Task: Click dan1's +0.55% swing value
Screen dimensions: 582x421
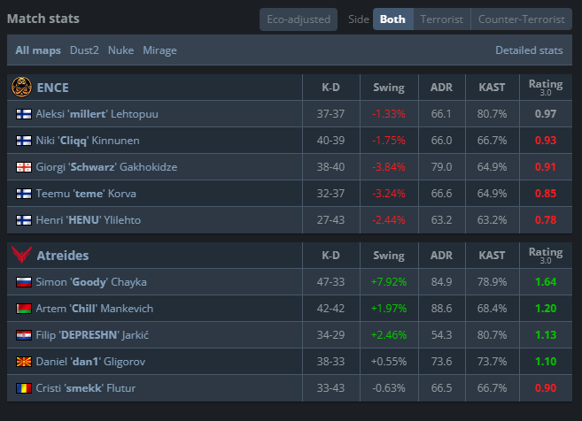Action: click(x=389, y=362)
